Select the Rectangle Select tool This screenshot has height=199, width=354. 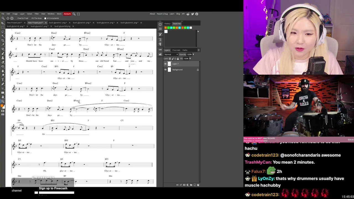3,27
